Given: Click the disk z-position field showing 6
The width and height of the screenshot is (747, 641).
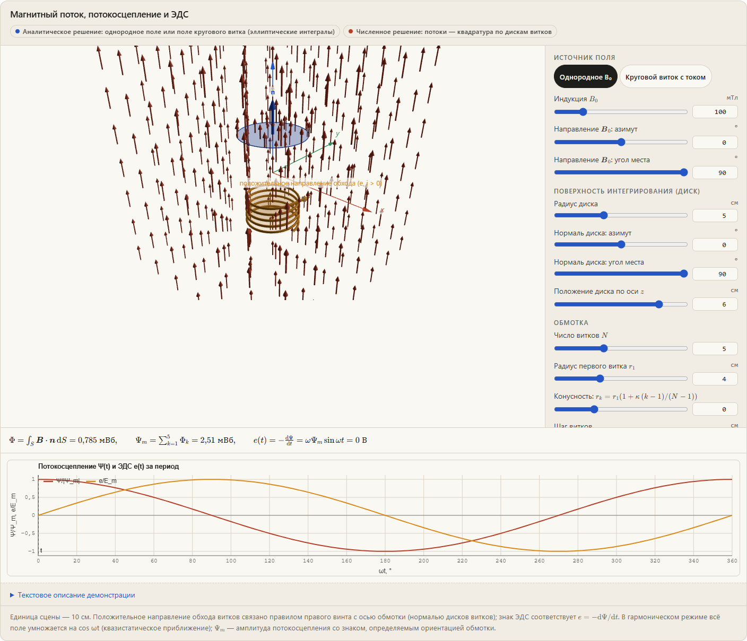Looking at the screenshot, I should tap(715, 304).
